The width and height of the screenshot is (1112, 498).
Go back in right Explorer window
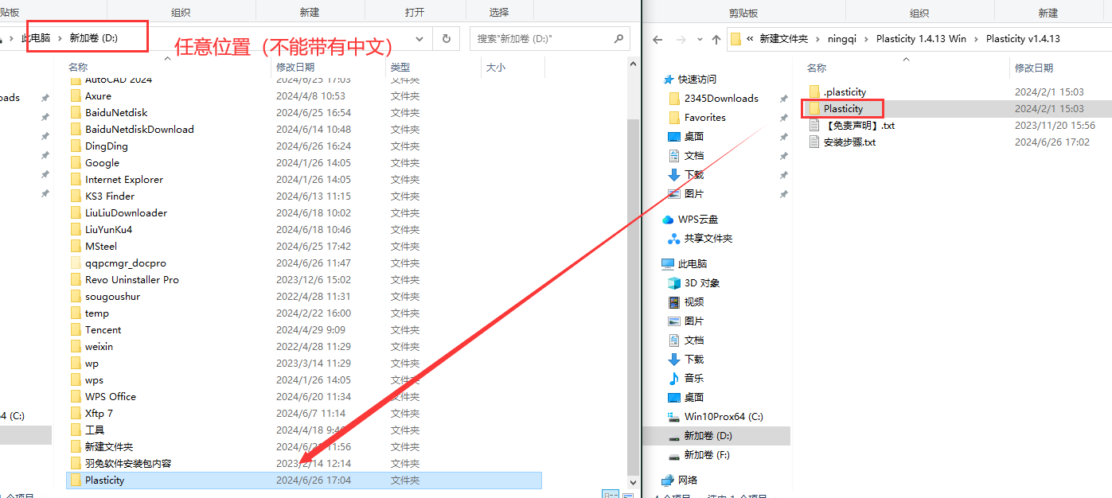657,39
